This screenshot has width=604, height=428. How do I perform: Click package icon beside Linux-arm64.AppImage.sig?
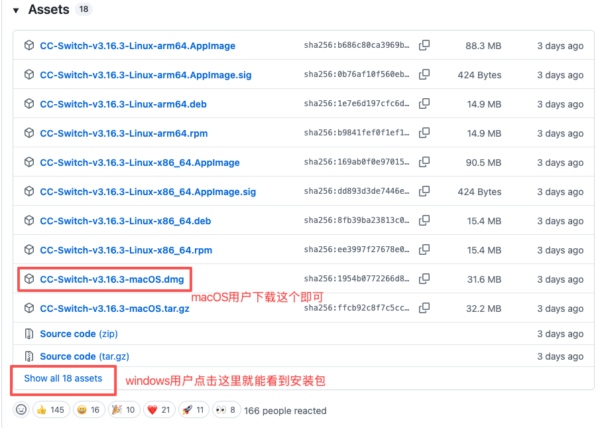(x=29, y=74)
